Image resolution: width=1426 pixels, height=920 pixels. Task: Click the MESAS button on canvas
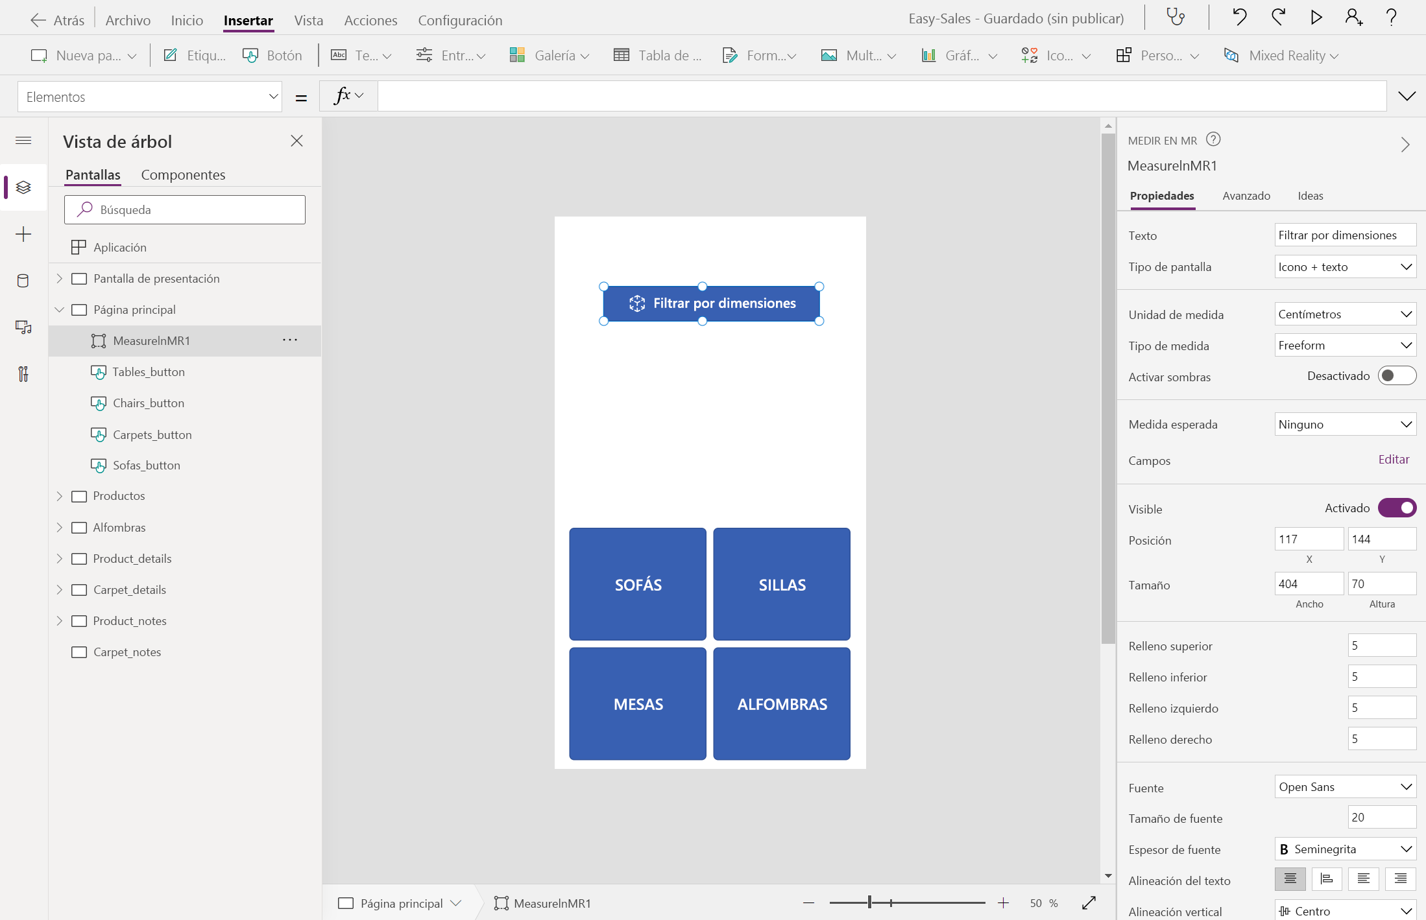click(638, 703)
